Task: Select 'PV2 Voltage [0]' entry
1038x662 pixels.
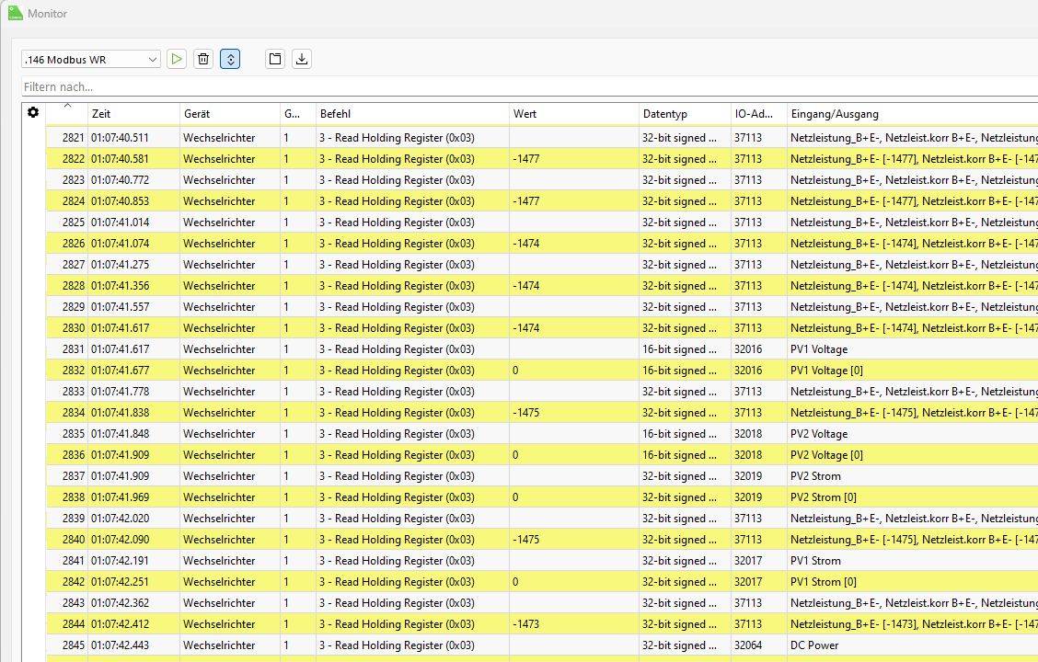Action: 827,455
